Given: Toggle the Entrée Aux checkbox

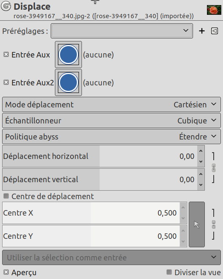Looking at the screenshot, I should 6,55.
